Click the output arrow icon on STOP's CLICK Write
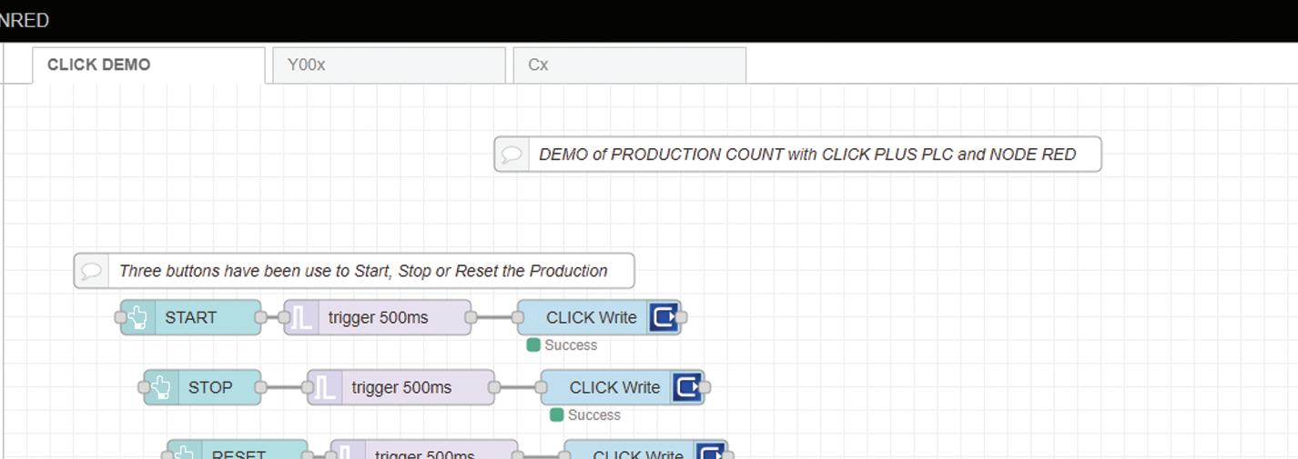The width and height of the screenshot is (1298, 459). [x=688, y=387]
